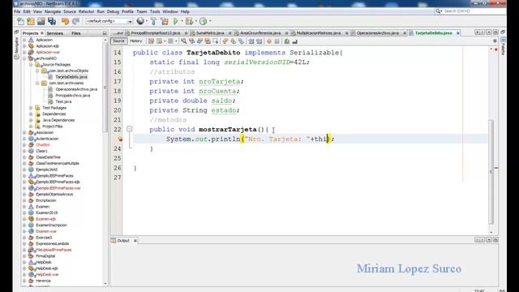
Task: Toggle highlight search icon in editor toolbar
Action: tap(208, 41)
